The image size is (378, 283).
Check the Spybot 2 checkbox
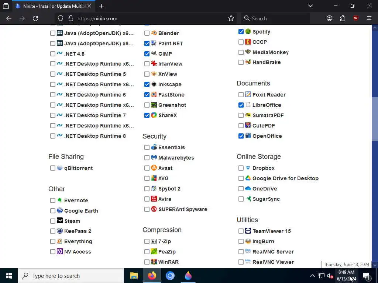pos(147,189)
